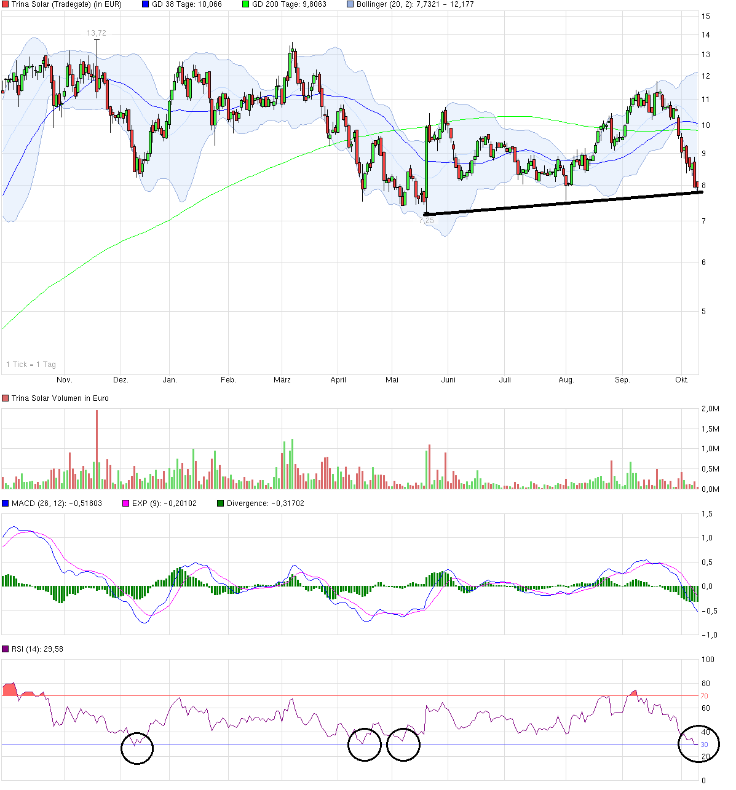Click the magenta EXP (9) legend swatch
The width and height of the screenshot is (736, 790).
click(x=126, y=504)
